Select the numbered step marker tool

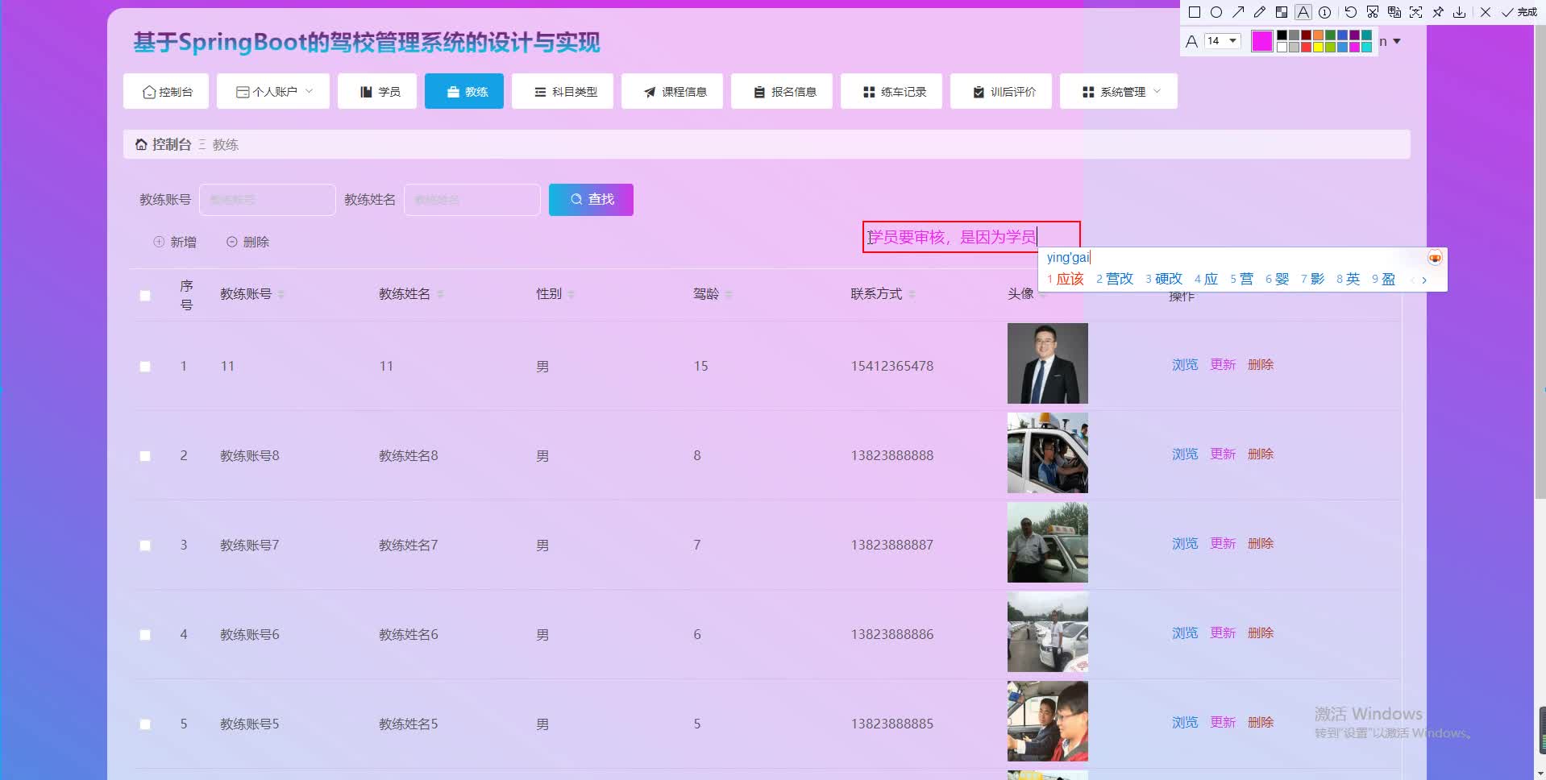(x=1324, y=12)
